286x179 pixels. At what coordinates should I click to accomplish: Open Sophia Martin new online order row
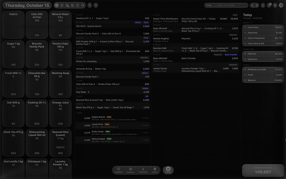(113, 118)
